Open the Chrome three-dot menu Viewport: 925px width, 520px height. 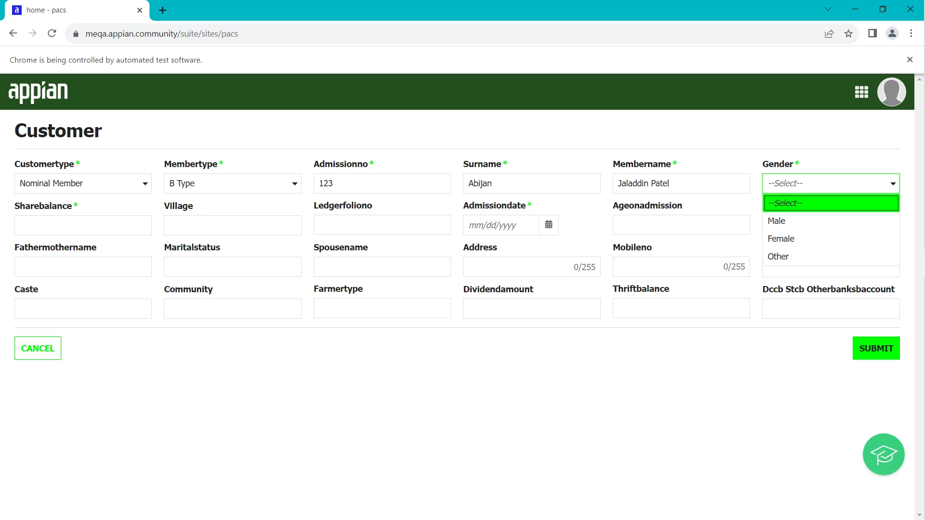point(911,33)
